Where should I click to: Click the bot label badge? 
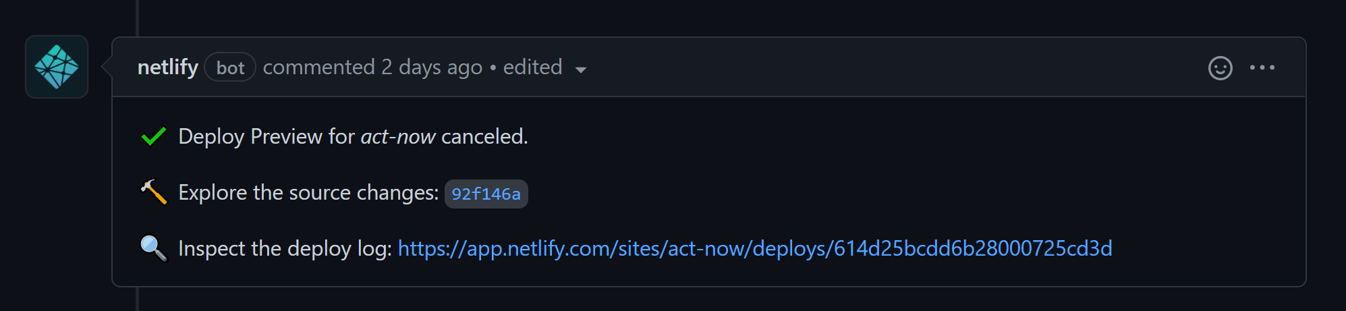click(x=230, y=67)
